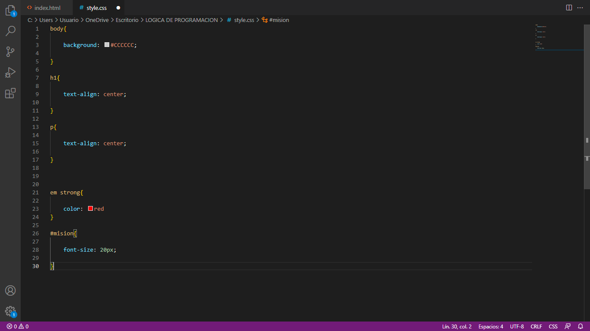Click the HTML file icon on index.html tab

coord(29,8)
